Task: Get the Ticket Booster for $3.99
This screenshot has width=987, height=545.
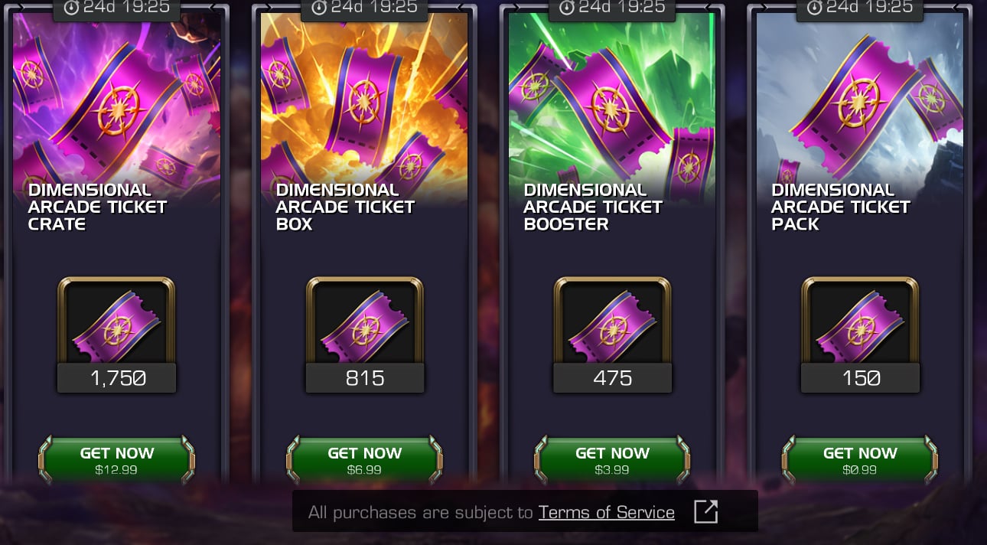Action: tap(613, 460)
